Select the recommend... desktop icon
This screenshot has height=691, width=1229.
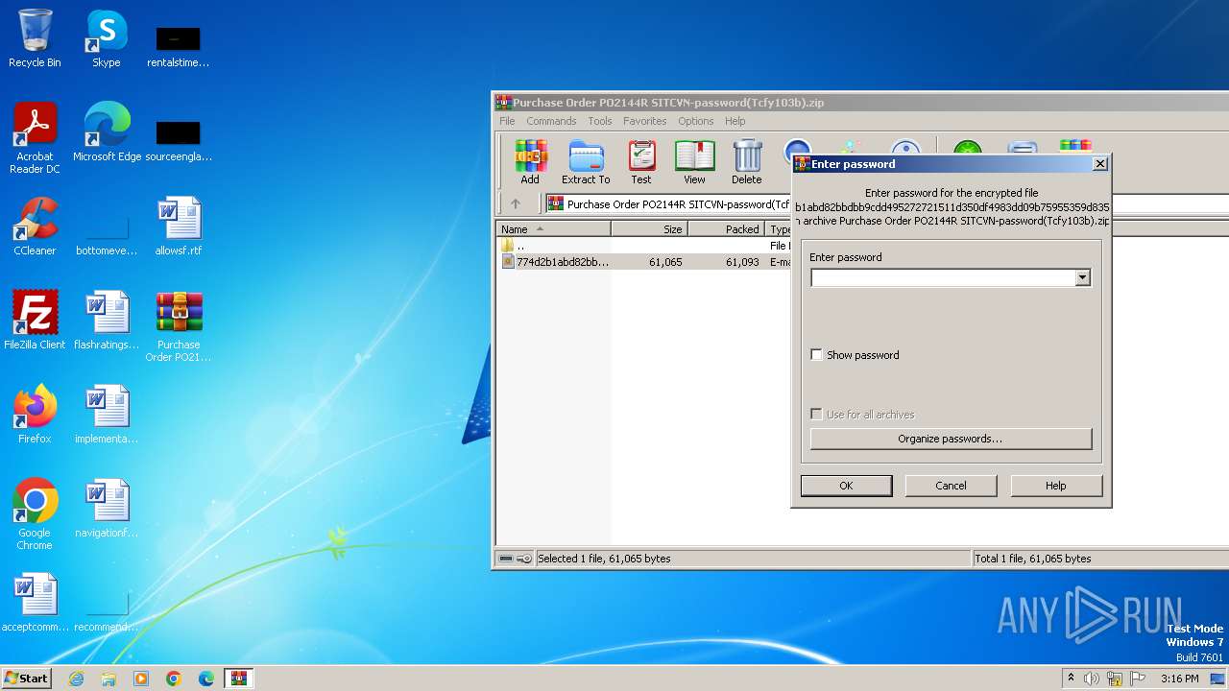[x=107, y=610]
